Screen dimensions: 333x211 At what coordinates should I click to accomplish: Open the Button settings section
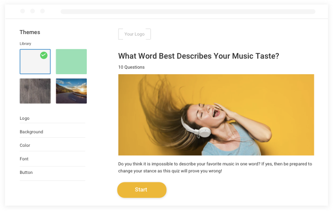click(26, 172)
